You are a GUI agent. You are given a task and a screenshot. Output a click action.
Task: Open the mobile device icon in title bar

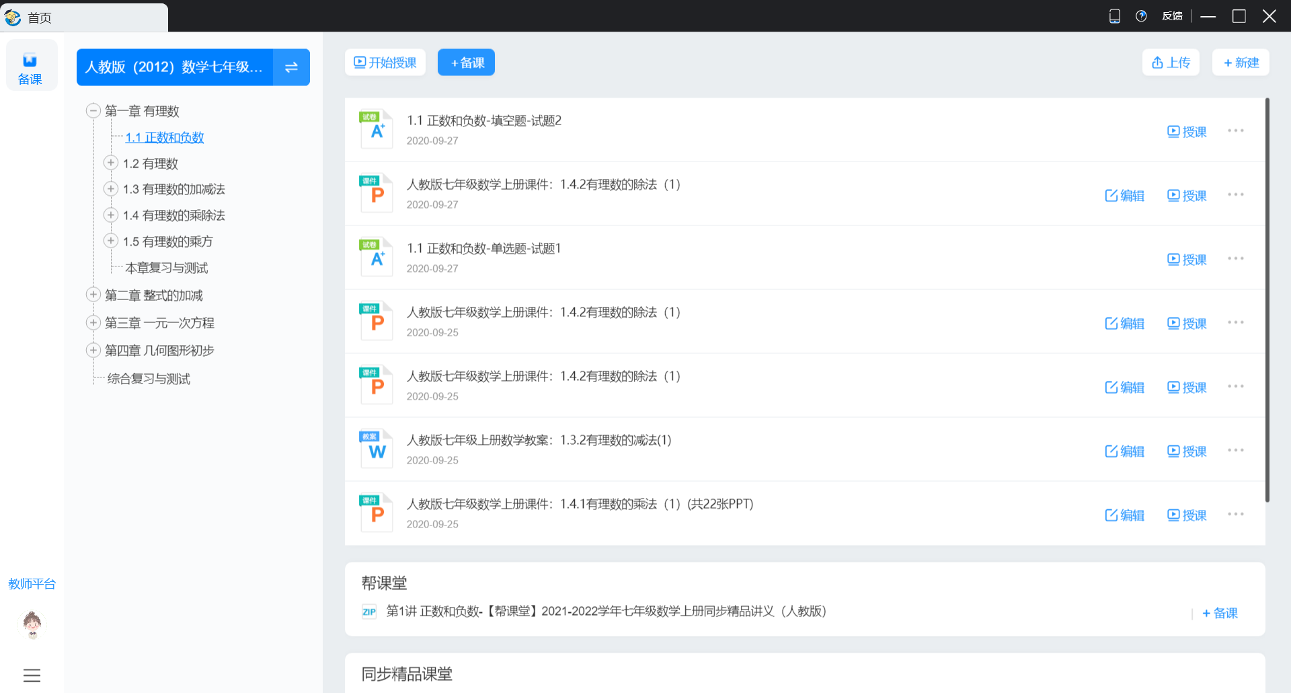click(x=1114, y=16)
